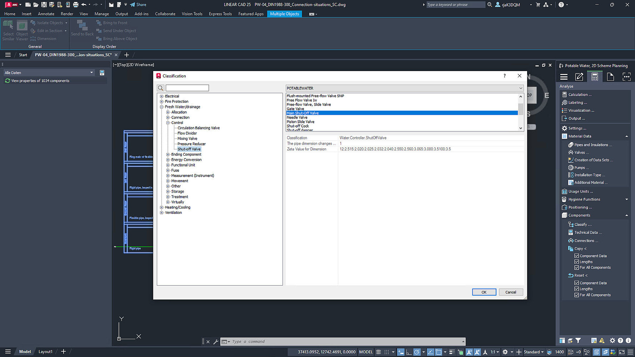Click the Cancel button in dialog
The height and width of the screenshot is (357, 635).
click(511, 292)
